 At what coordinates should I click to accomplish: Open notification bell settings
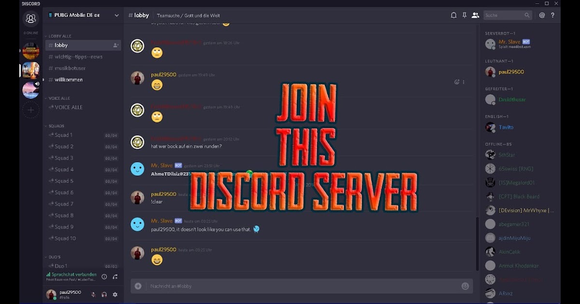coord(453,15)
